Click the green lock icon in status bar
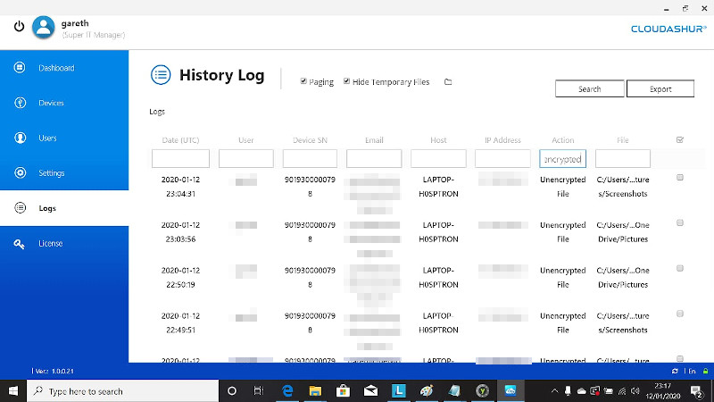The image size is (714, 402). [705, 372]
